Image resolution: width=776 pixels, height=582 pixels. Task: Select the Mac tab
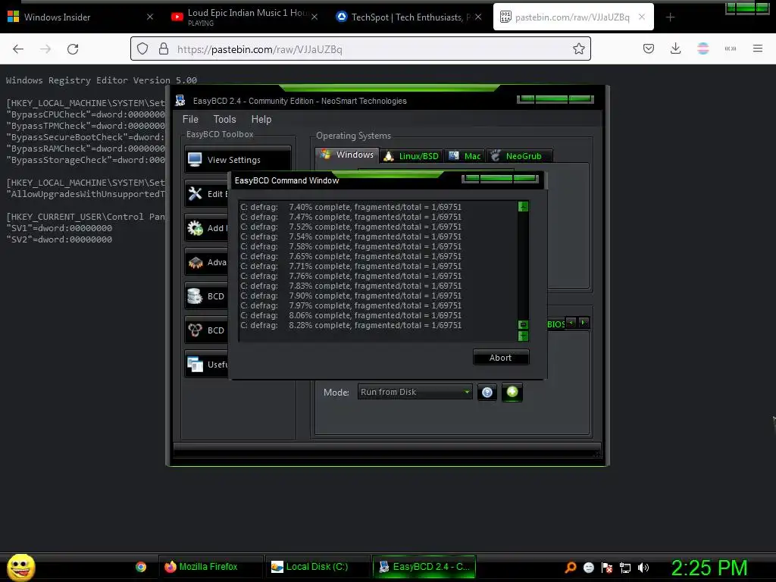(465, 156)
